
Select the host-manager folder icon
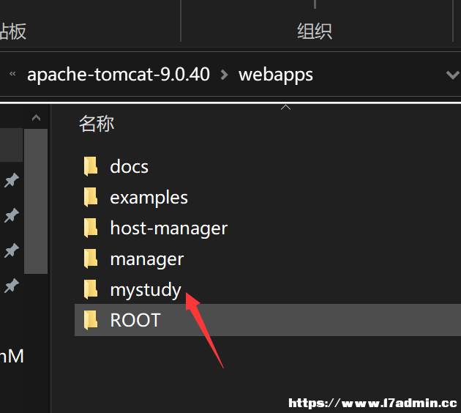[x=91, y=228]
